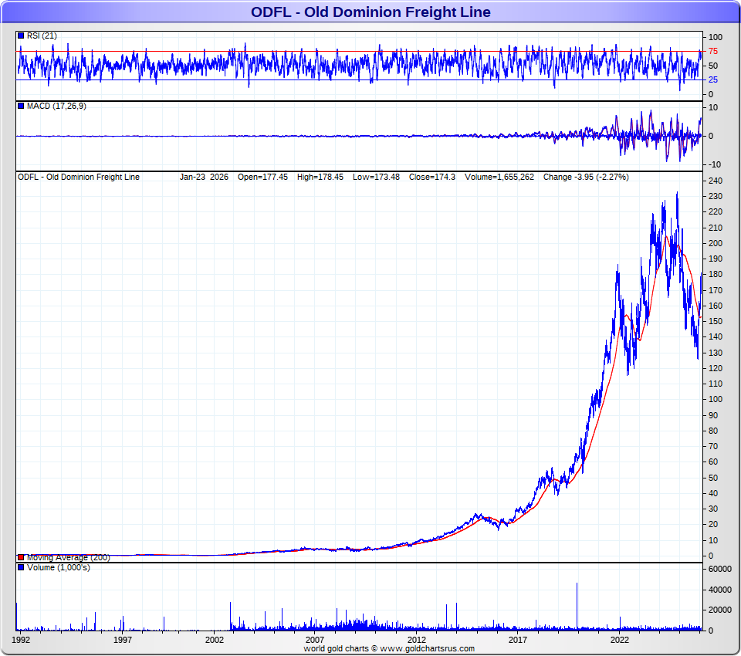Select the 2007 year label on axis
741x656 pixels.
click(314, 640)
